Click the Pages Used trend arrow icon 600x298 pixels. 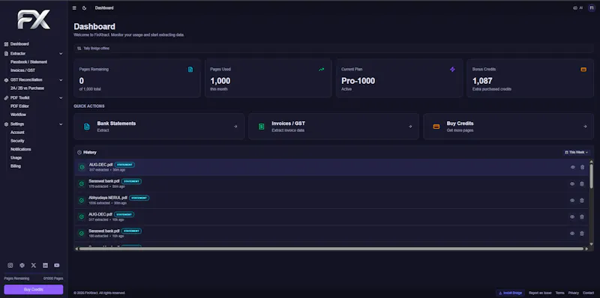click(x=322, y=70)
